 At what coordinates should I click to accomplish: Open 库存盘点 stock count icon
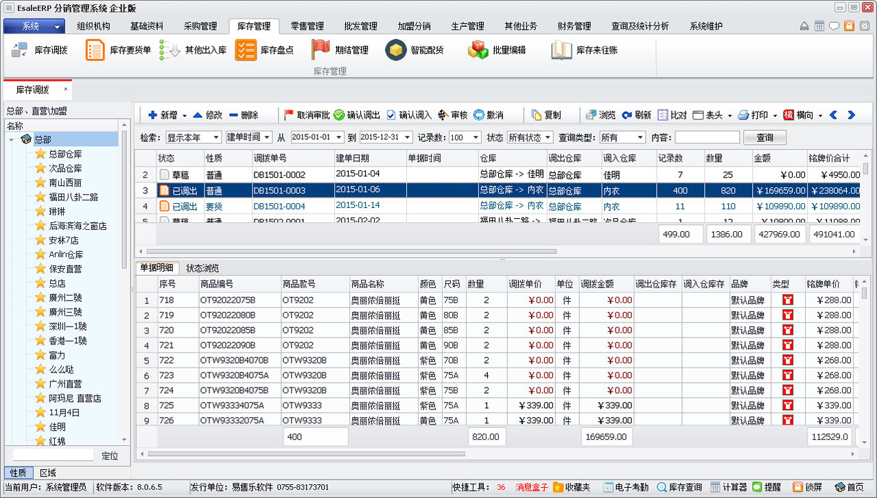(x=245, y=50)
